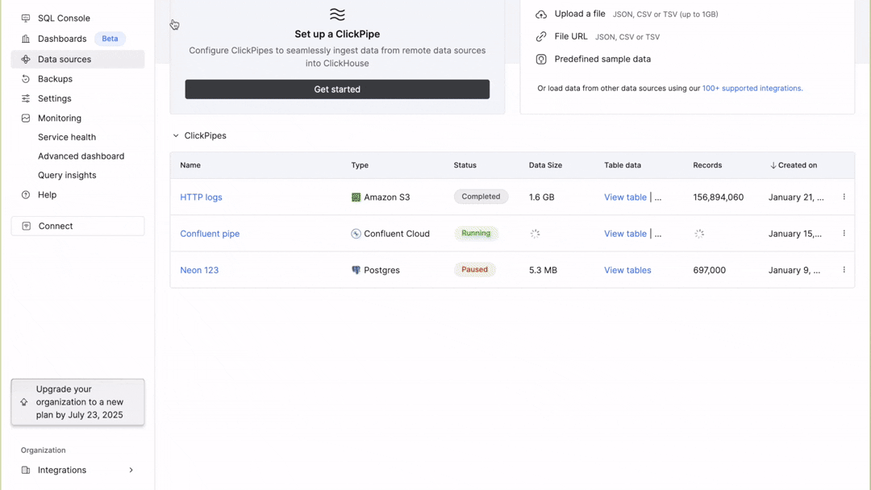Click the Confluent Cloud type icon
Image resolution: width=871 pixels, height=490 pixels.
pyautogui.click(x=356, y=234)
